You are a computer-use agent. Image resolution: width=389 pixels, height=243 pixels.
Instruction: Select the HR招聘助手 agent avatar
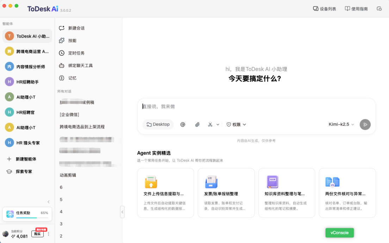(10, 82)
